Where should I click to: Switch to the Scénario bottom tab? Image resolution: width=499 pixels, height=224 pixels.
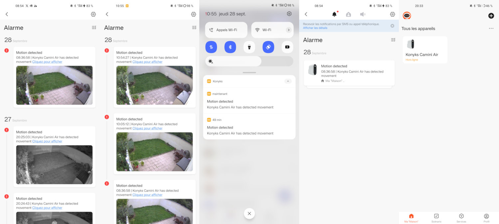[x=436, y=218]
